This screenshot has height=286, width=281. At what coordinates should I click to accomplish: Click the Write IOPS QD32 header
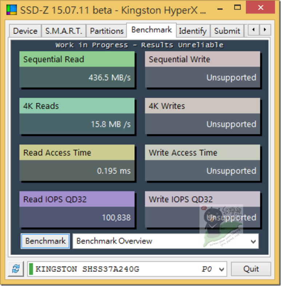click(x=202, y=199)
